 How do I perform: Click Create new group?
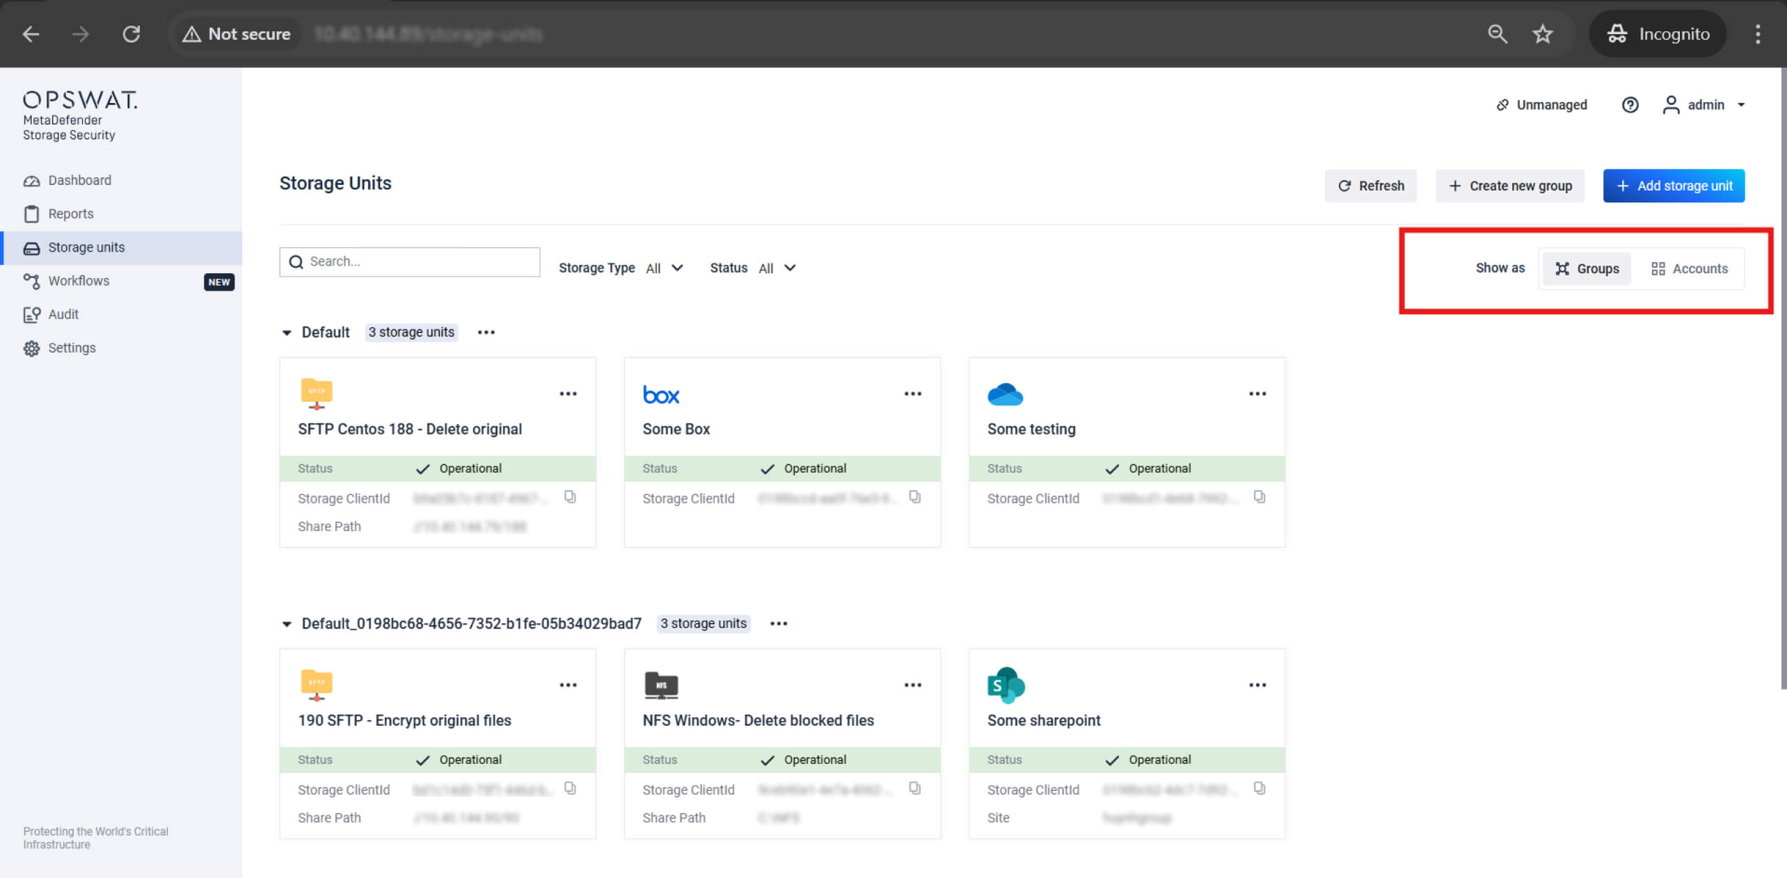coord(1510,186)
